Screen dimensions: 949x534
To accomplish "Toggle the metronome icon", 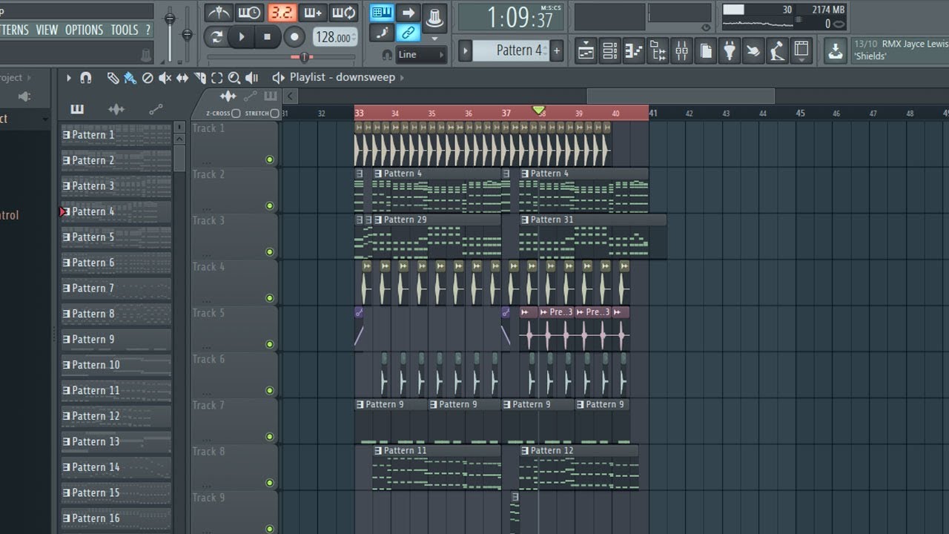I will [x=217, y=13].
